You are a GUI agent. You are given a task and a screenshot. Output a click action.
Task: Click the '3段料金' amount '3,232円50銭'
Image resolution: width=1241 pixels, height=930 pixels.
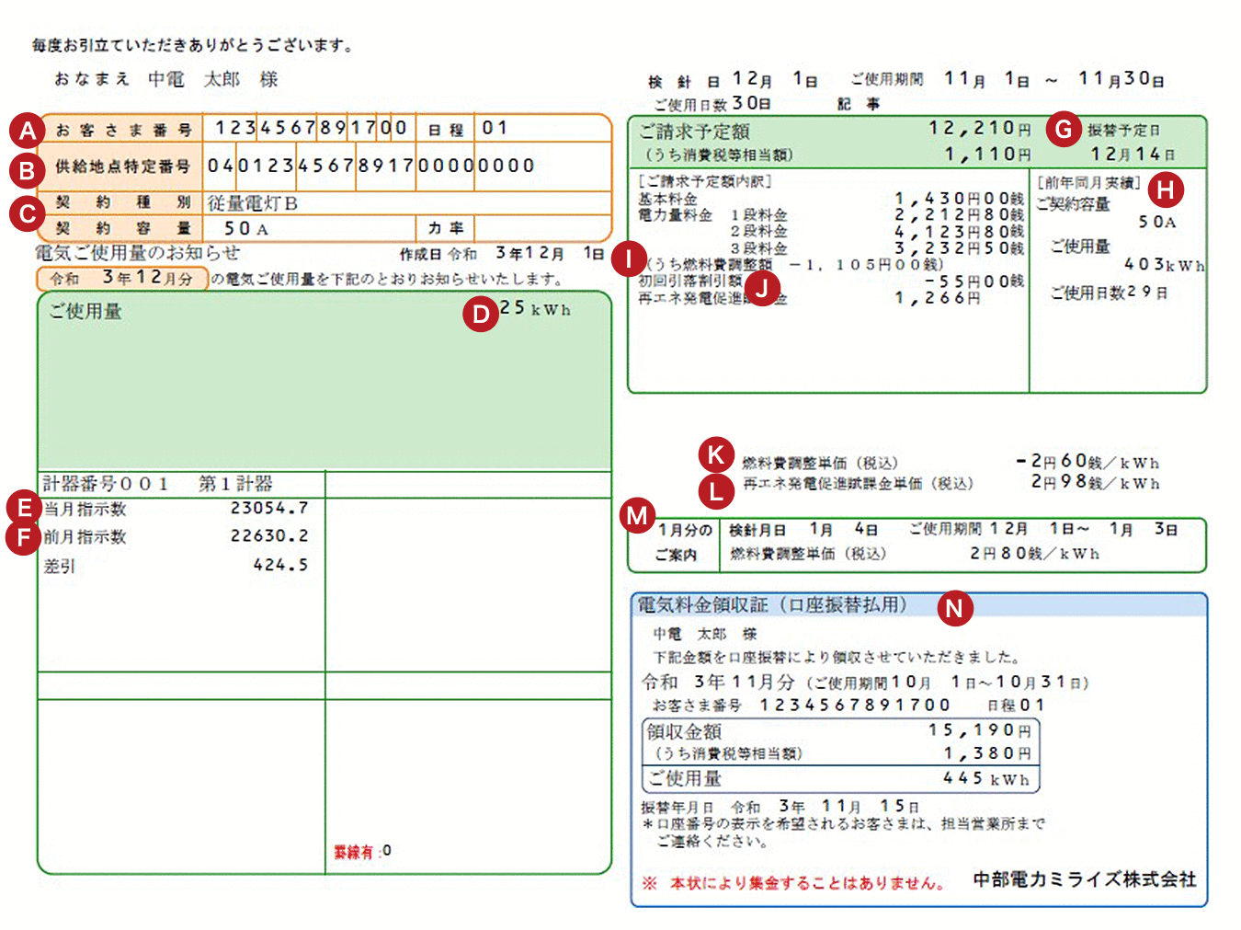coord(959,247)
